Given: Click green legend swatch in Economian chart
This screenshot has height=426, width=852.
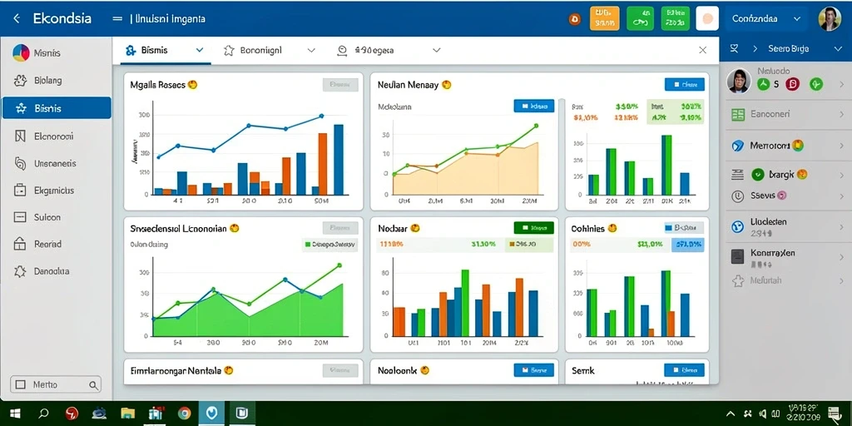Looking at the screenshot, I should 308,245.
